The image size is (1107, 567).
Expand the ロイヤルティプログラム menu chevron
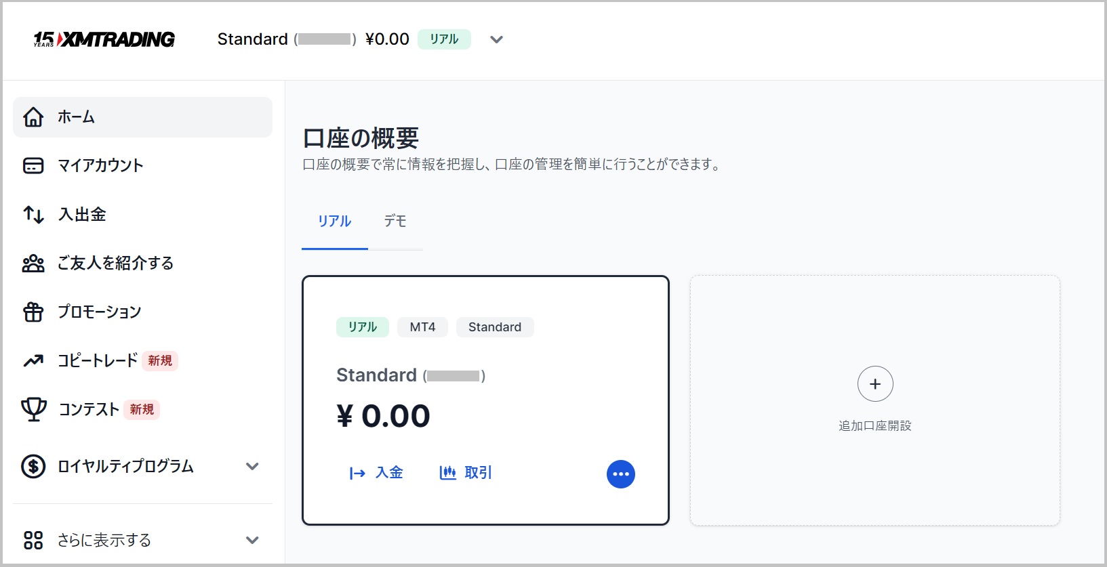[252, 466]
